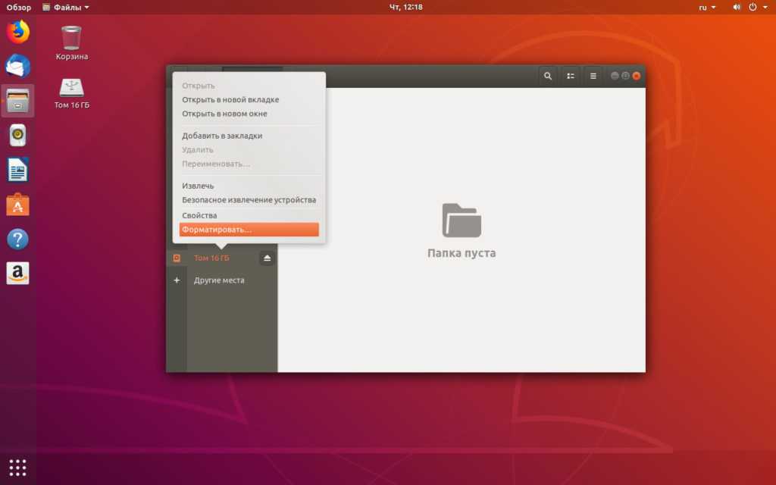The width and height of the screenshot is (776, 485).
Task: Open the ru keyboard layout dropdown
Action: (x=707, y=7)
